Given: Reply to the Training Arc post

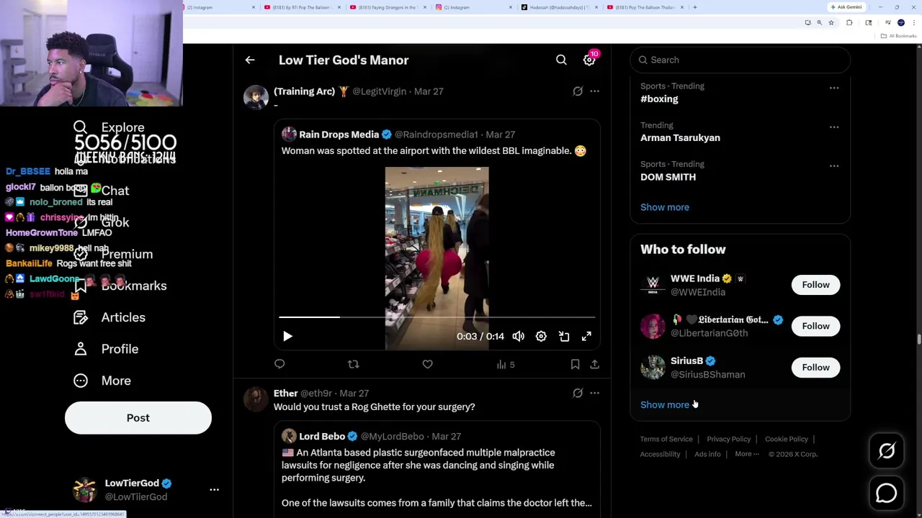Looking at the screenshot, I should (279, 365).
